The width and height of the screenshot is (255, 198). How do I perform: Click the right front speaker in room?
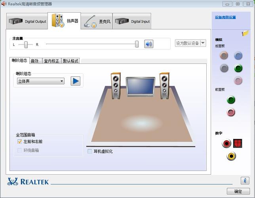click(x=164, y=86)
